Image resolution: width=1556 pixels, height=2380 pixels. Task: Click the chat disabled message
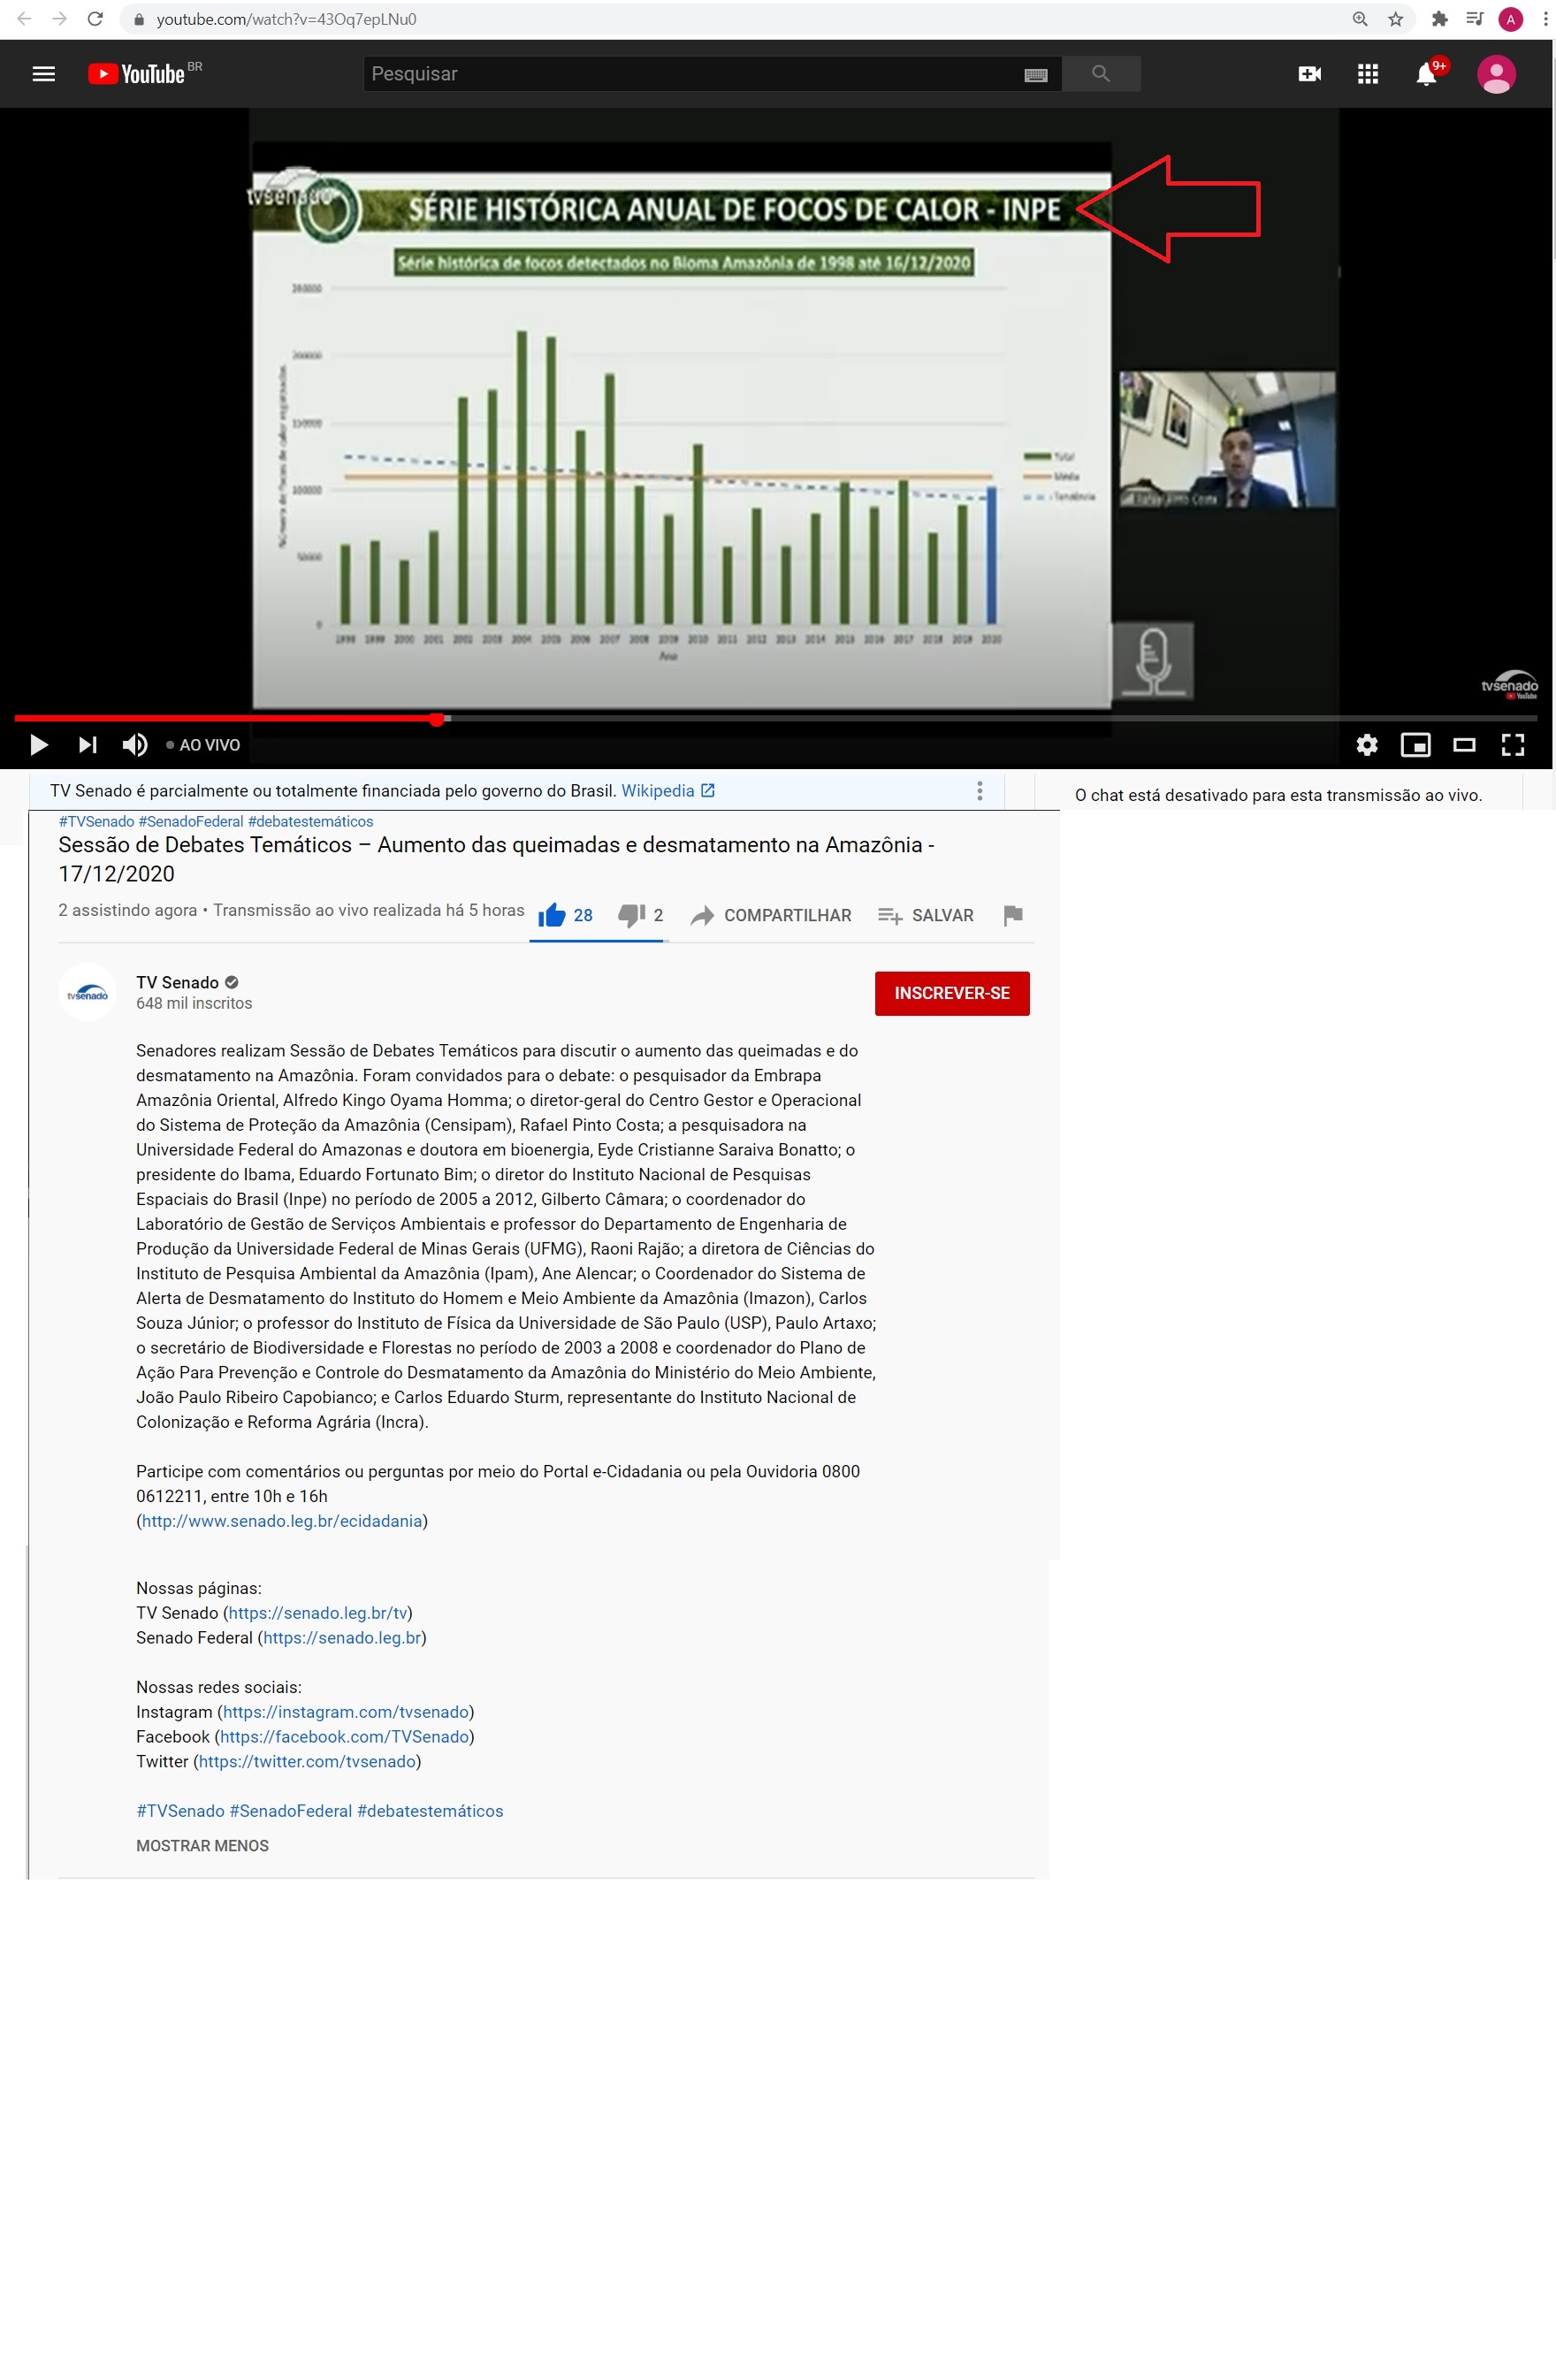tap(1278, 795)
